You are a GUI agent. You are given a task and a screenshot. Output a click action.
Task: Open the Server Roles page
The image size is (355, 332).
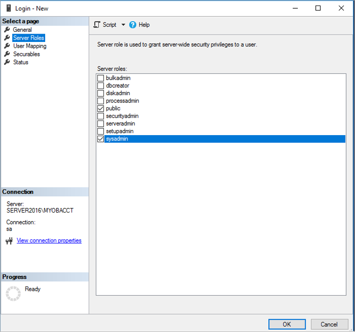[29, 38]
